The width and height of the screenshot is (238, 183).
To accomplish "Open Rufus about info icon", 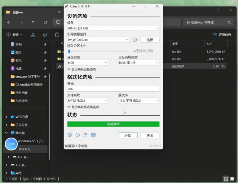I will pyautogui.click(x=77, y=135).
